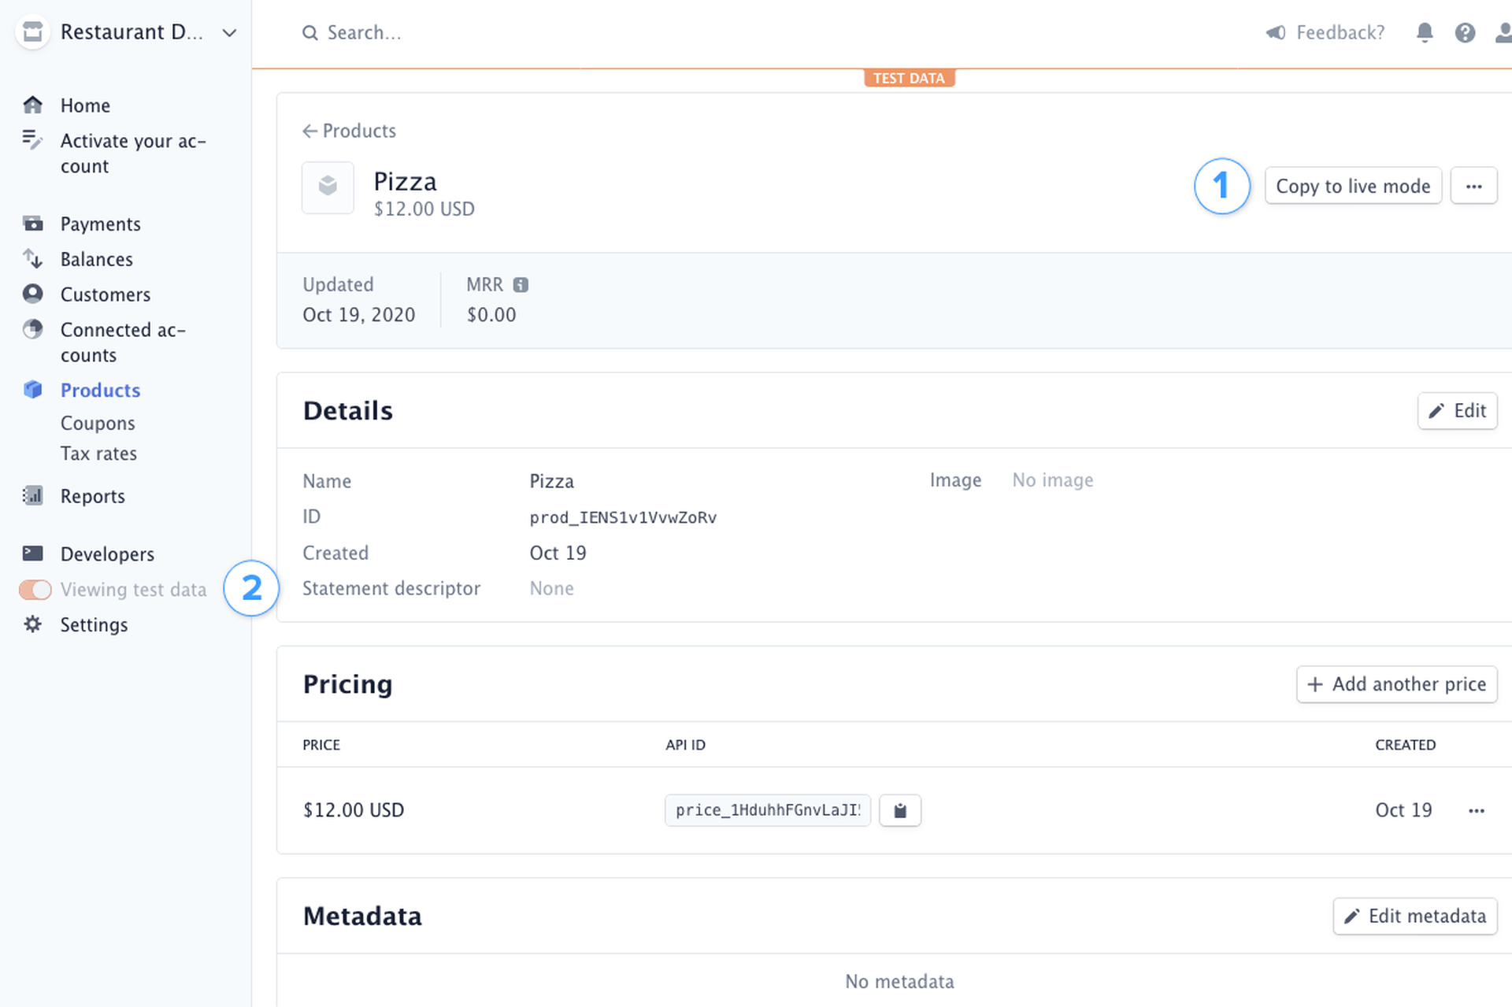
Task: Open the overflow menu on the $12.00 price row
Action: 1477,810
